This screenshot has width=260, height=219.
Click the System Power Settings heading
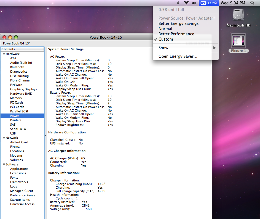pyautogui.click(x=66, y=49)
